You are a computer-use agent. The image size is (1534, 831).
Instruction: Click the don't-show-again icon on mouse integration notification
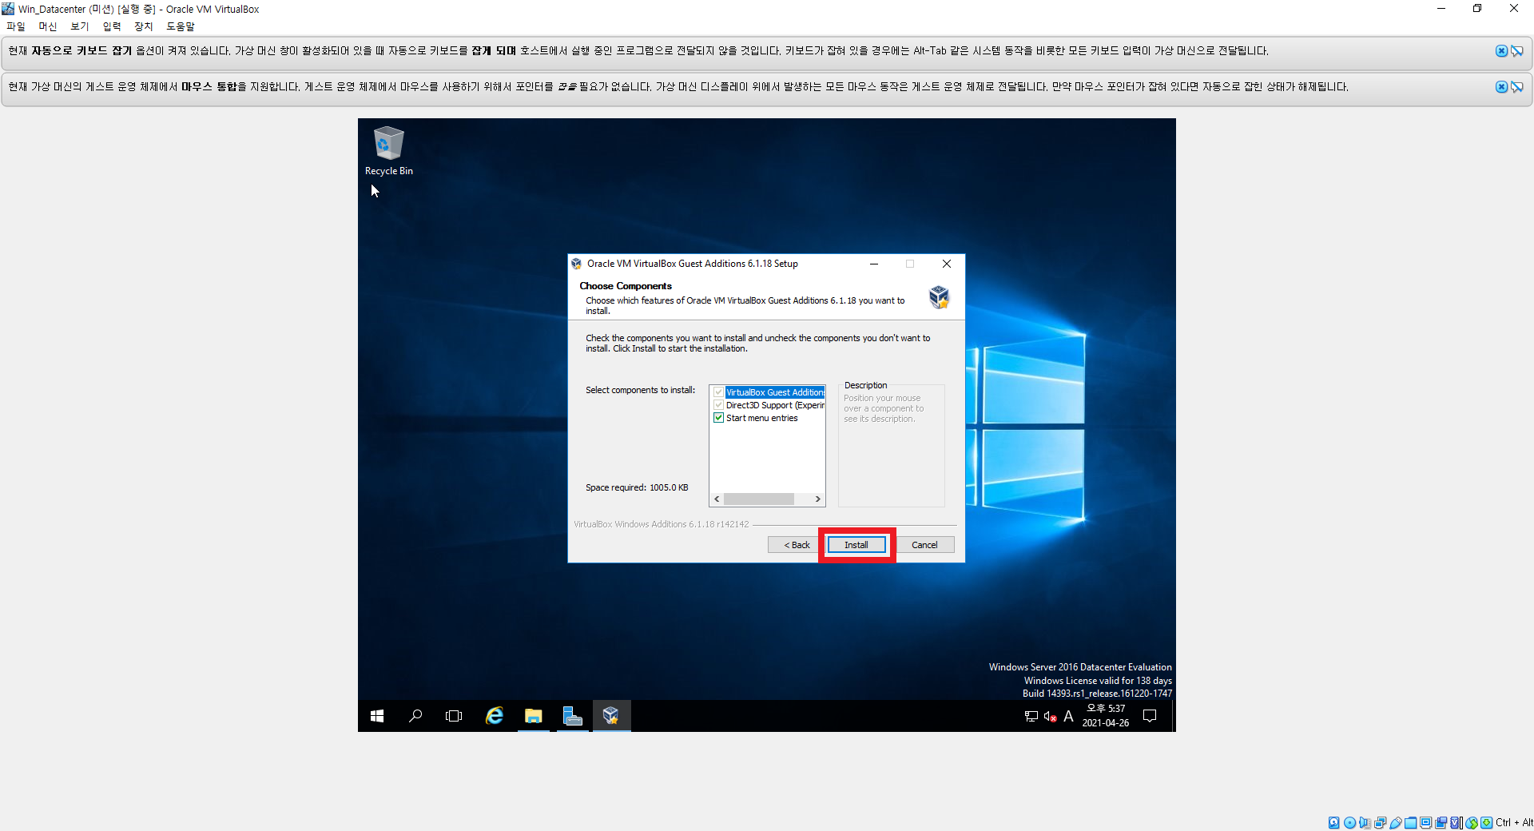point(1516,87)
